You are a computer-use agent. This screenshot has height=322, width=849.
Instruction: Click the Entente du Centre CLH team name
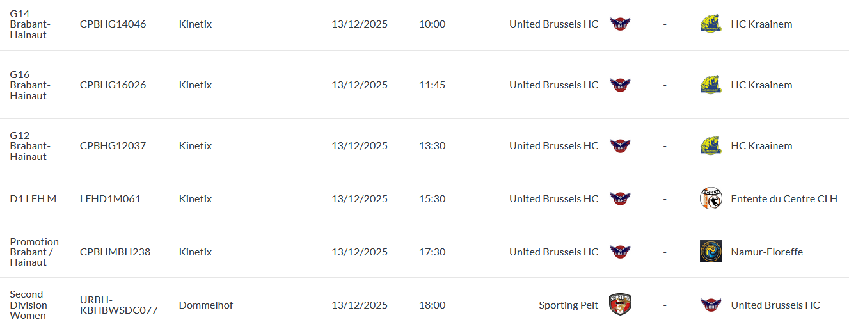pos(784,199)
